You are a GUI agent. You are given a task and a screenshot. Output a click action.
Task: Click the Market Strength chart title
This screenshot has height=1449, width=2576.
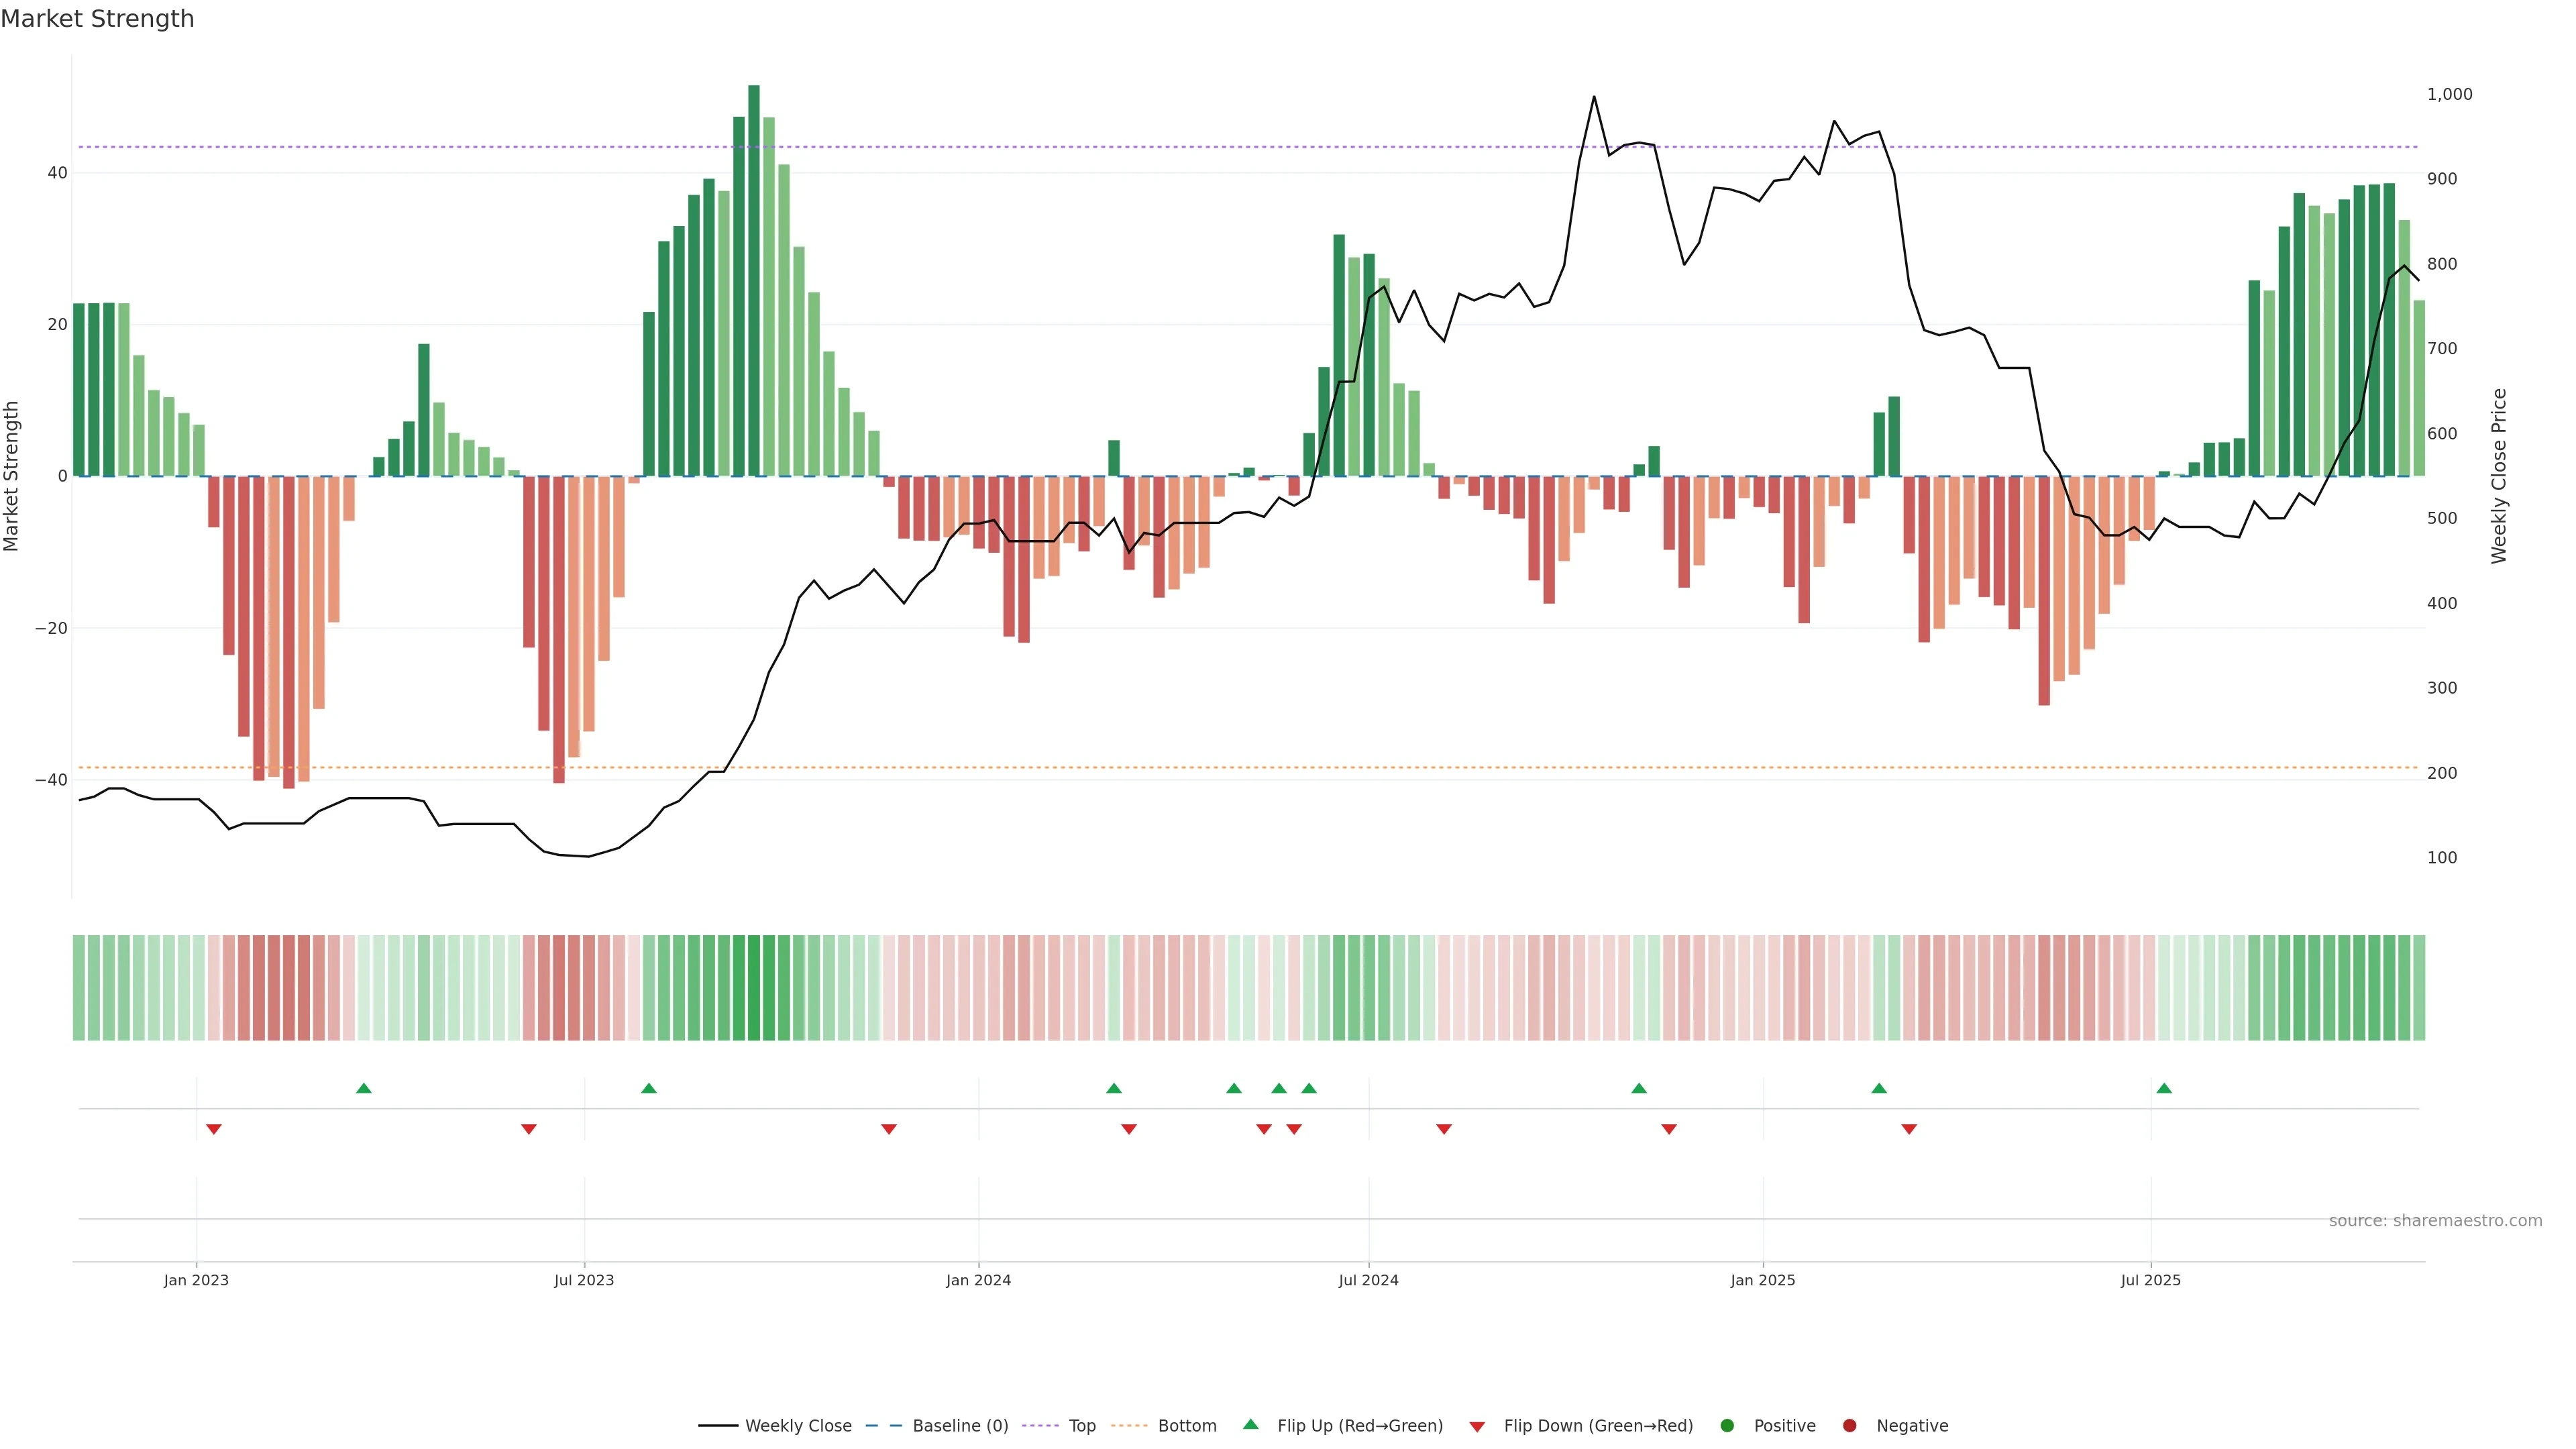coord(97,19)
